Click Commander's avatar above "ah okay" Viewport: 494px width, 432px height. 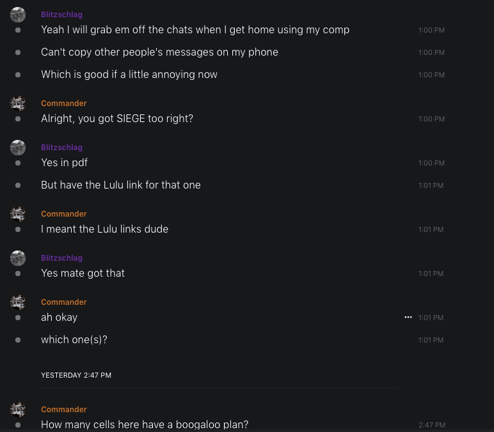tap(18, 302)
